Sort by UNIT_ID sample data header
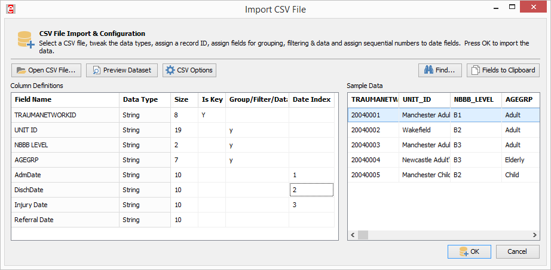This screenshot has width=551, height=270. point(424,99)
